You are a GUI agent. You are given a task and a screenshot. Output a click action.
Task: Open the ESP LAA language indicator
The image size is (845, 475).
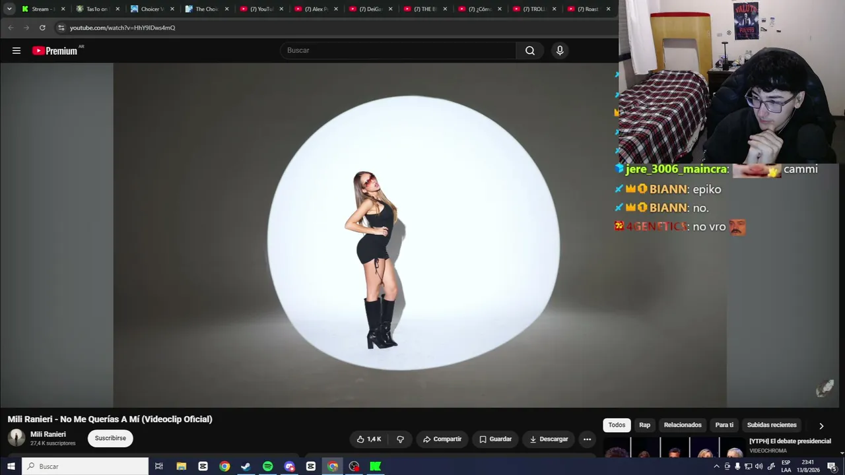pos(786,466)
